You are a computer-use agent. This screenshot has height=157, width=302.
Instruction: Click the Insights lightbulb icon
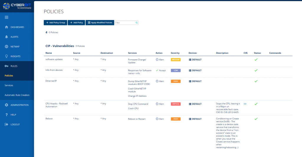pos(6,56)
